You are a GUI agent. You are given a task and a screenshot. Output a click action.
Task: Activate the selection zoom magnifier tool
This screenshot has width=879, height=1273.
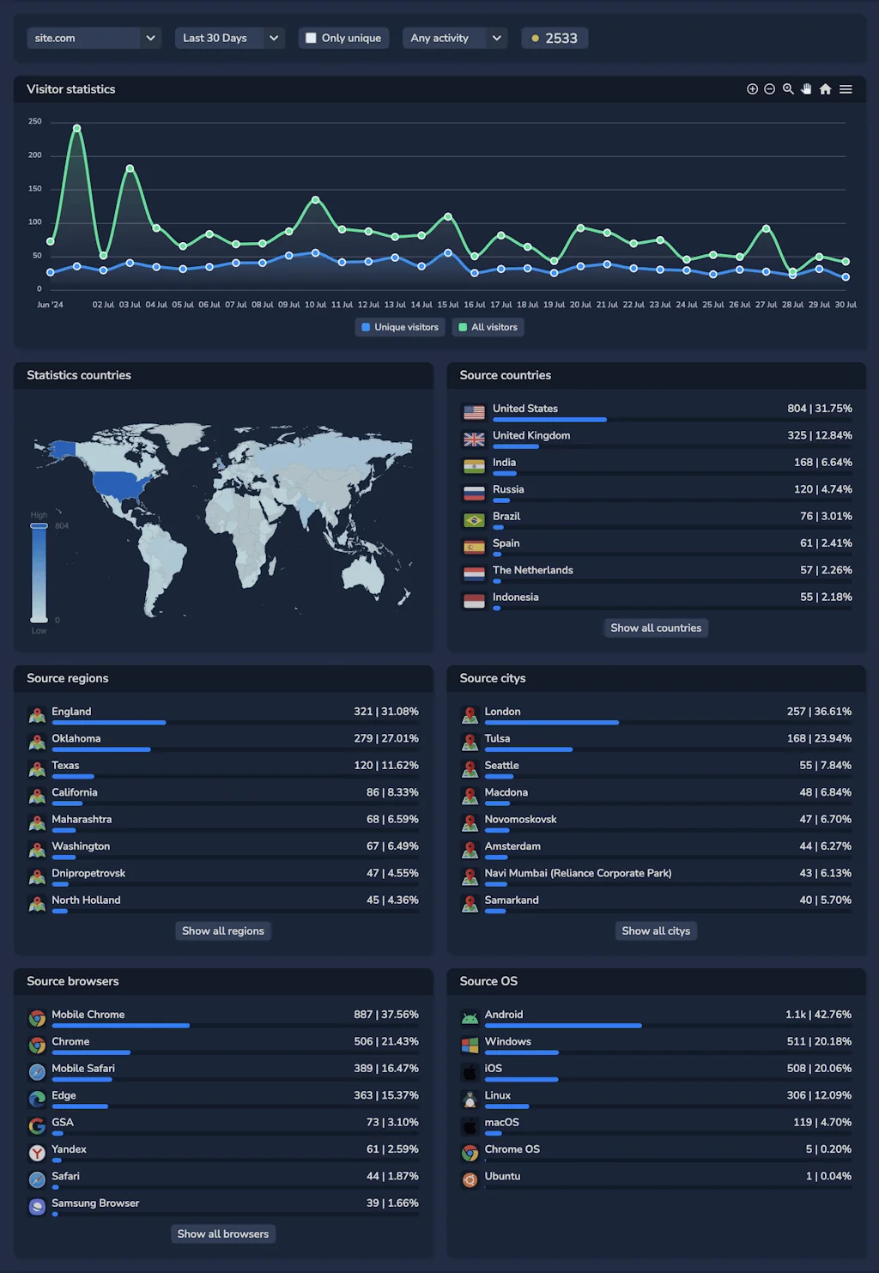point(788,88)
